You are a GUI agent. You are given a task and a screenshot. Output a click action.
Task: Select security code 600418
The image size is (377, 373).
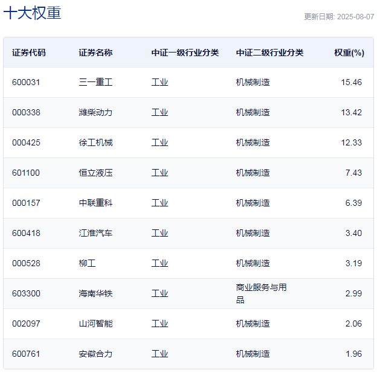coord(26,233)
